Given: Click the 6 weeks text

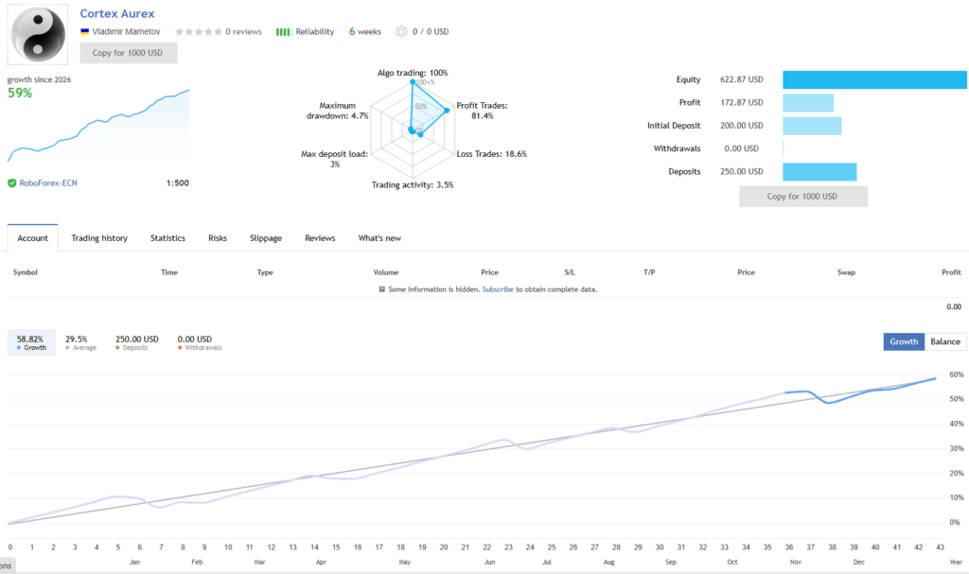Looking at the screenshot, I should (x=365, y=31).
